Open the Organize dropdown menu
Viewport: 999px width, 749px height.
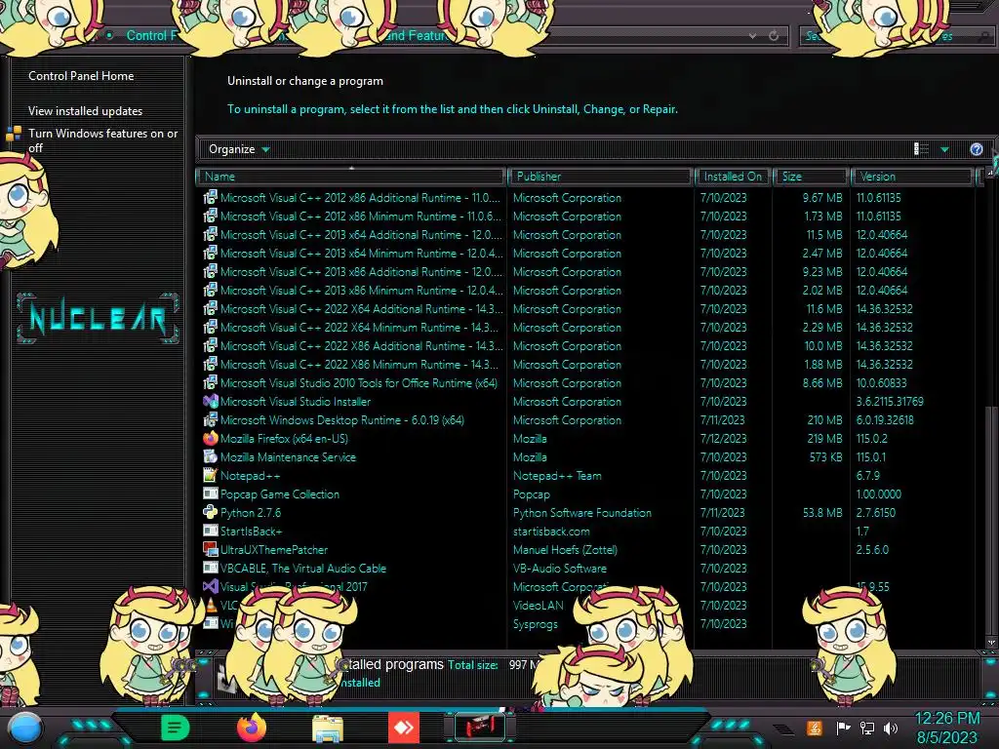(x=239, y=149)
